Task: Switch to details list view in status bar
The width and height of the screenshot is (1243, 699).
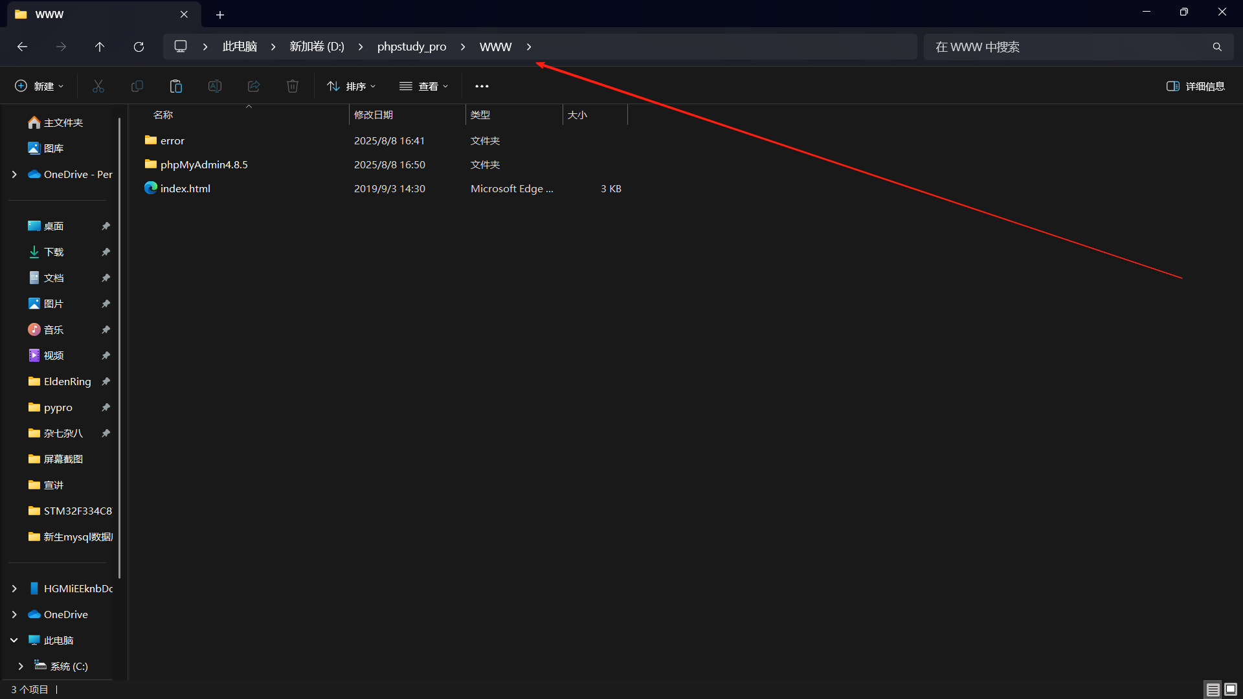Action: coord(1213,689)
